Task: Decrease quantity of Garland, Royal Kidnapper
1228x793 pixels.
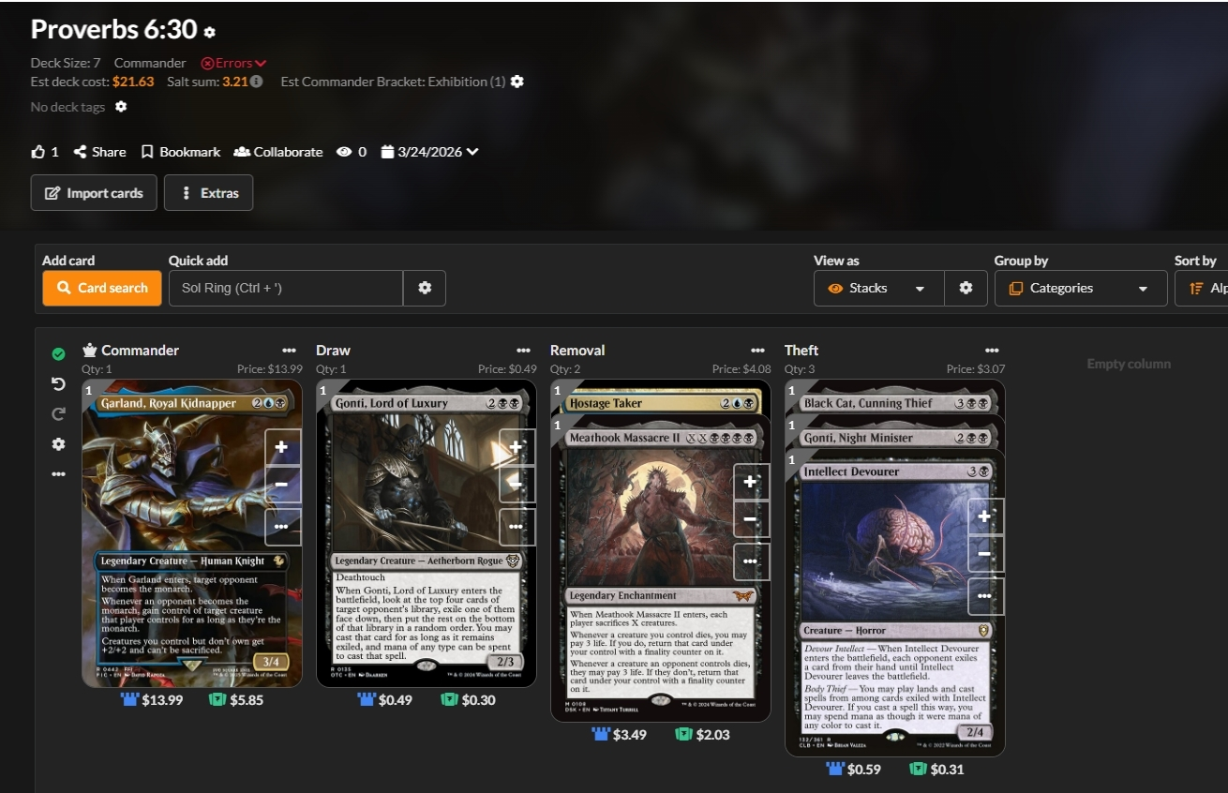Action: 282,485
